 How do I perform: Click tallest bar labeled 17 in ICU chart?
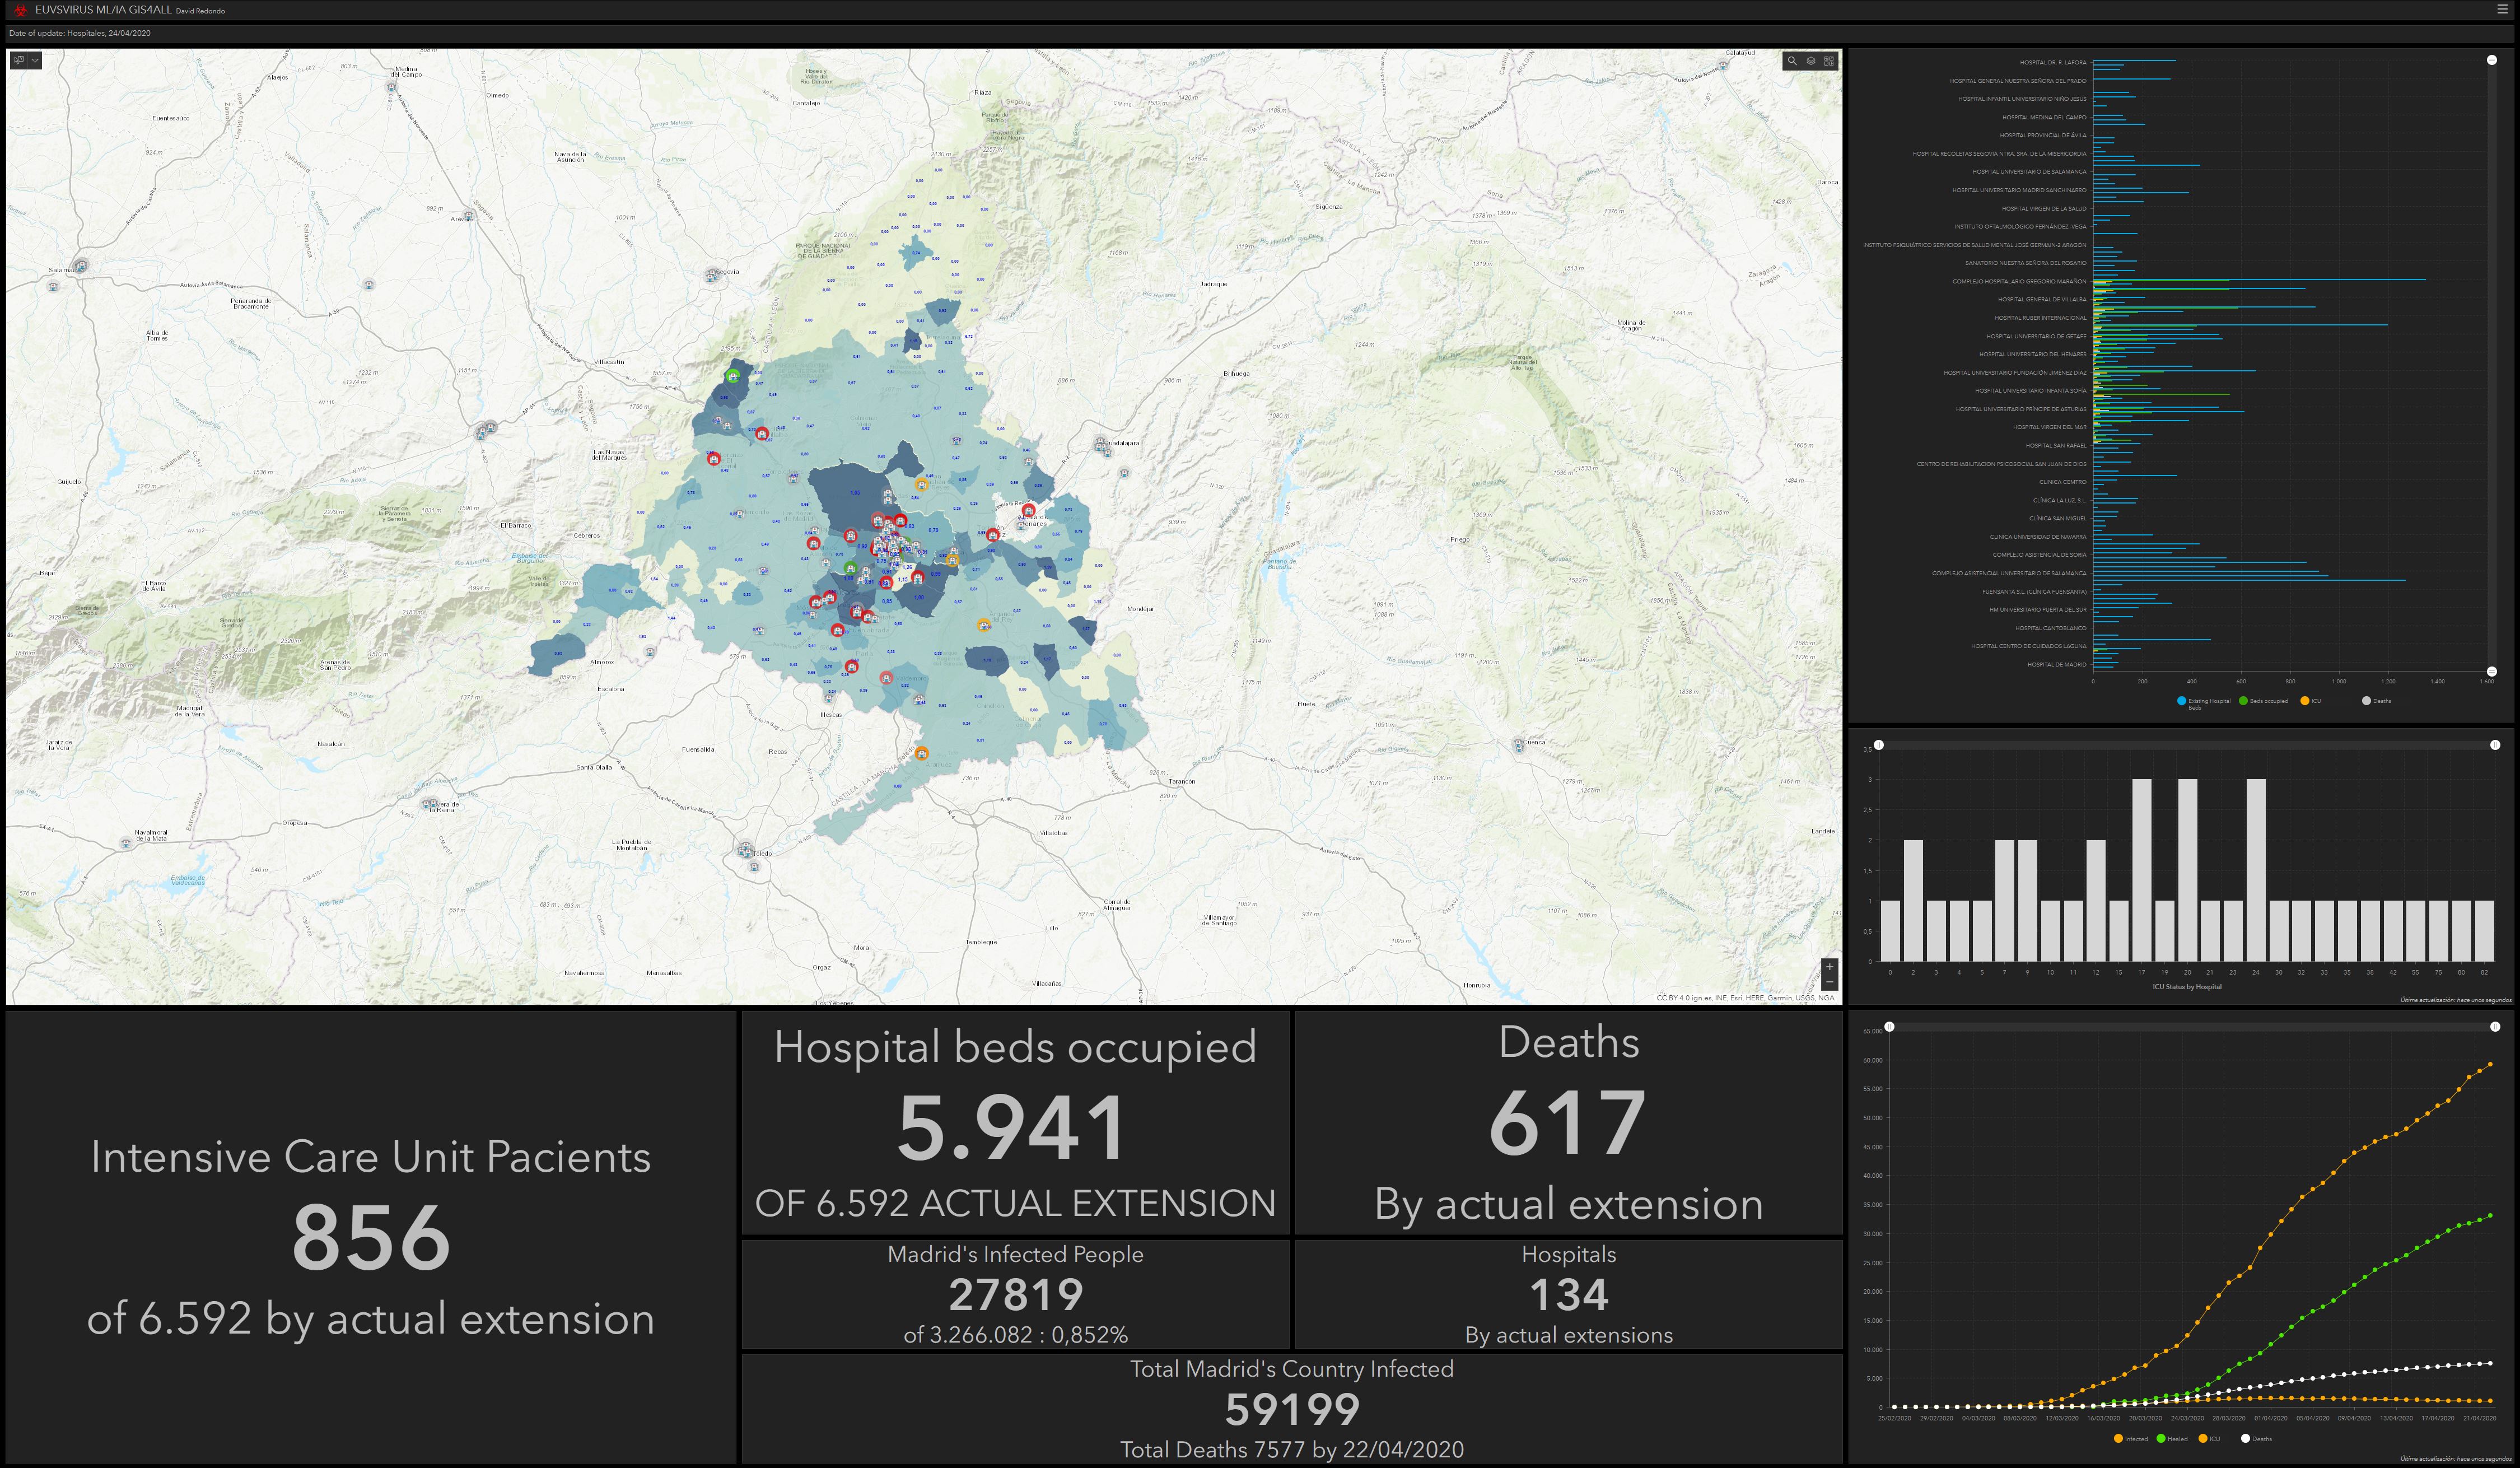[x=2141, y=869]
